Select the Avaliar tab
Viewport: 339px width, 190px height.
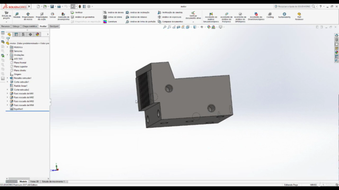43,26
